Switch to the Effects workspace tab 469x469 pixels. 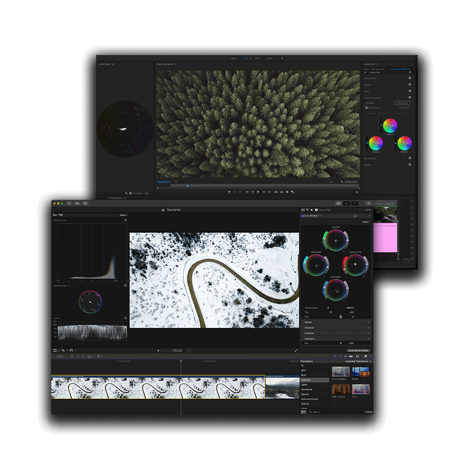[257, 58]
